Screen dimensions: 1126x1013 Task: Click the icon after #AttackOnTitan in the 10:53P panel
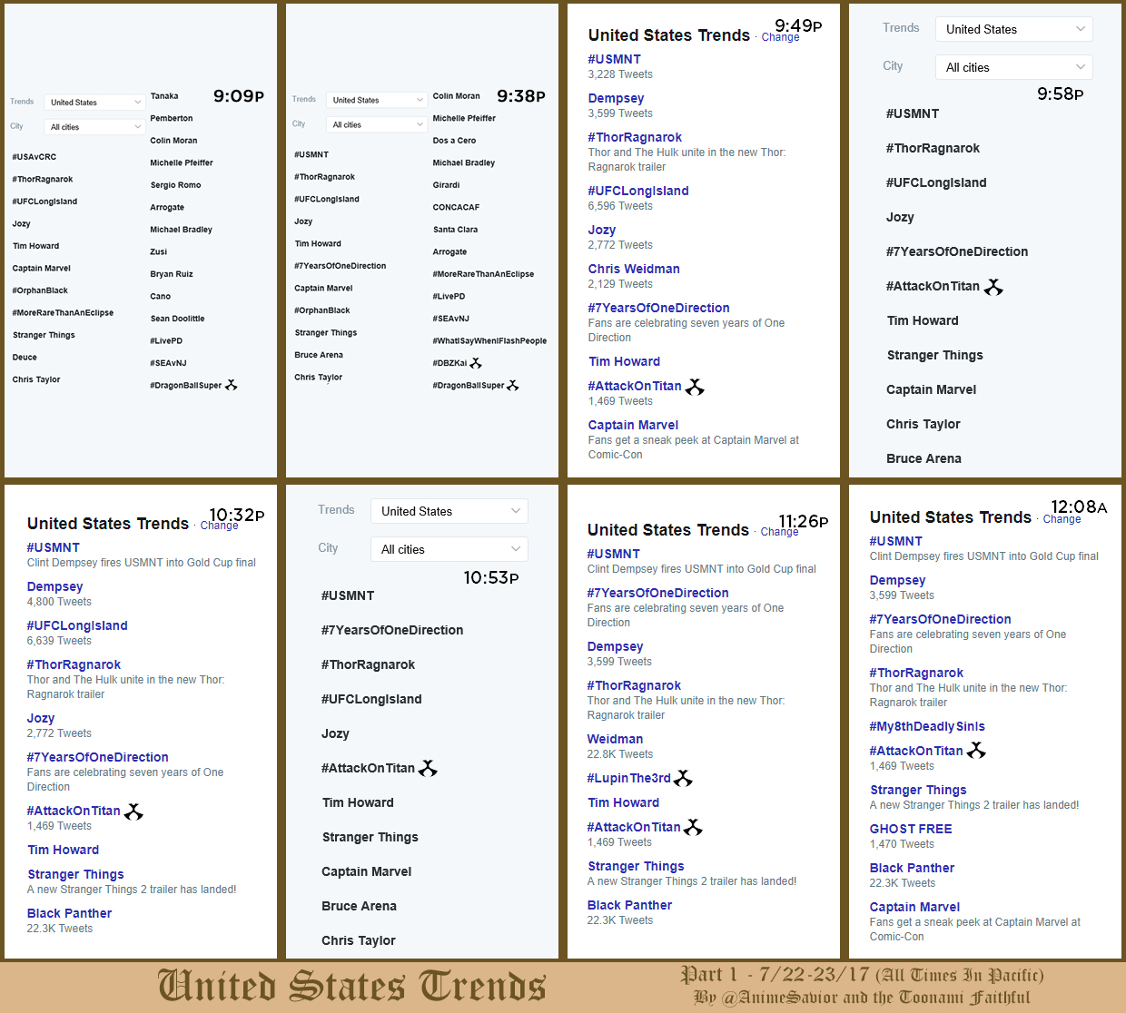coord(428,768)
